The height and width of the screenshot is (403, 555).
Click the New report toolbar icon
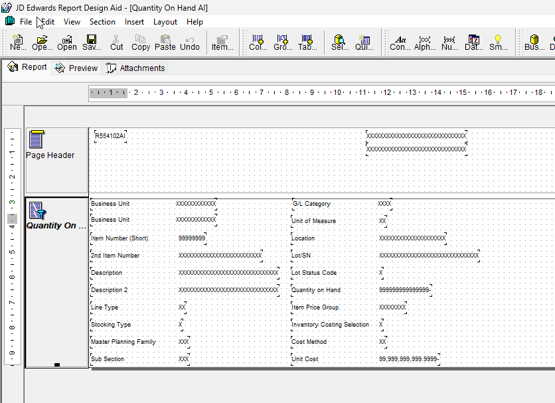(x=17, y=42)
